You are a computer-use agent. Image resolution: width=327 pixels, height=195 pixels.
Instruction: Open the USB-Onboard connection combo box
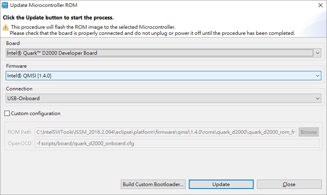(164, 99)
